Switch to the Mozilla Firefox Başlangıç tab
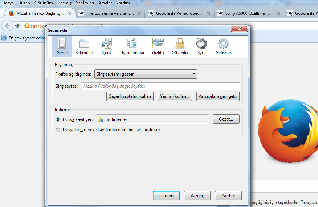This screenshot has height=207, width=318. (x=40, y=13)
